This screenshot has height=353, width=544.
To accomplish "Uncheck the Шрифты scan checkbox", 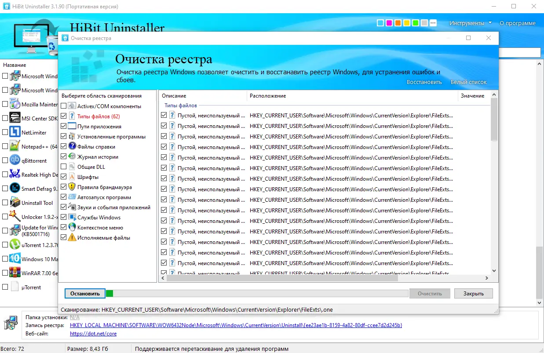I will coord(64,177).
